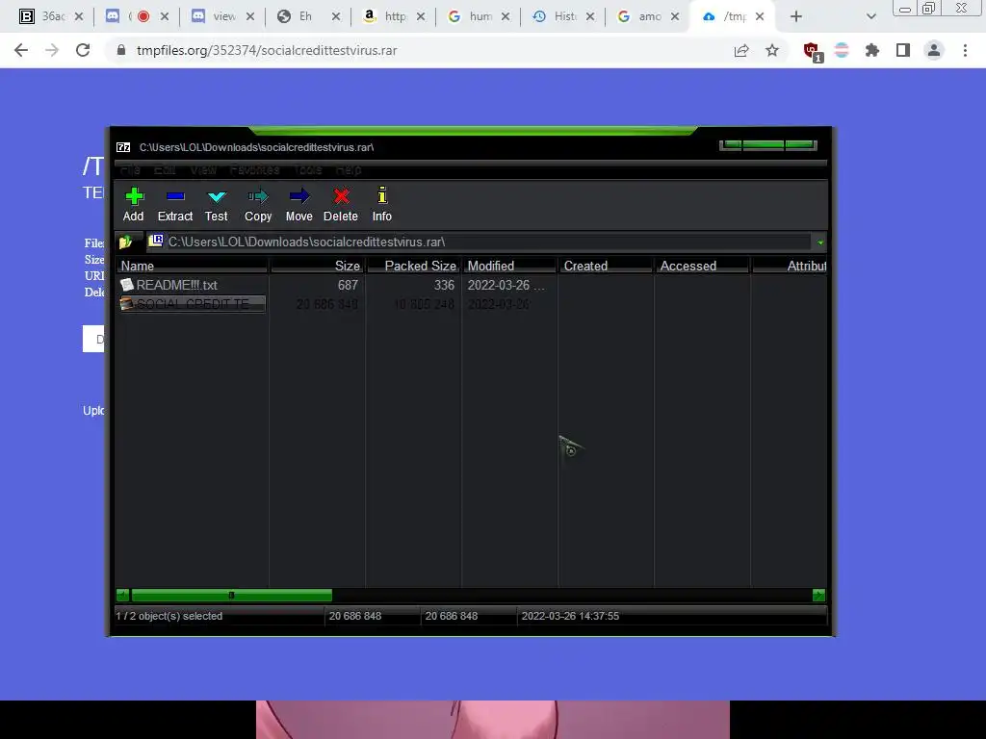Click the green horizontal scrollbar thumb

pos(231,595)
